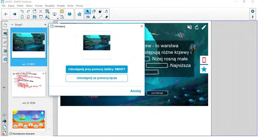Open the Wstaw menu
The width and height of the screenshot is (259, 137).
coord(29,6)
